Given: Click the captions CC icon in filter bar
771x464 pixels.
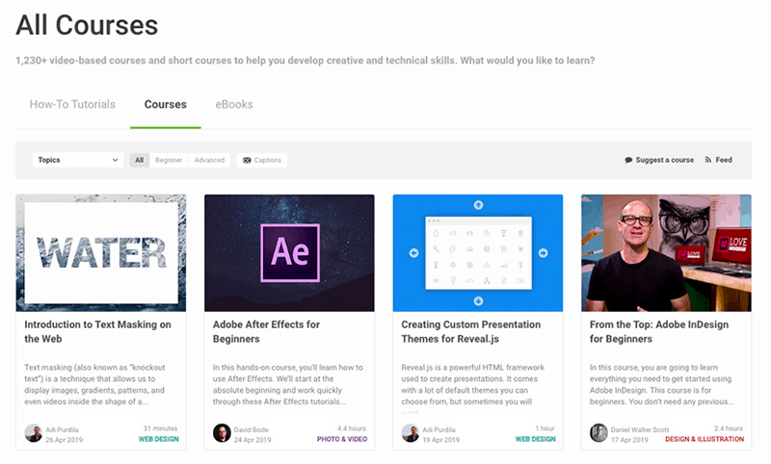Looking at the screenshot, I should pyautogui.click(x=247, y=160).
